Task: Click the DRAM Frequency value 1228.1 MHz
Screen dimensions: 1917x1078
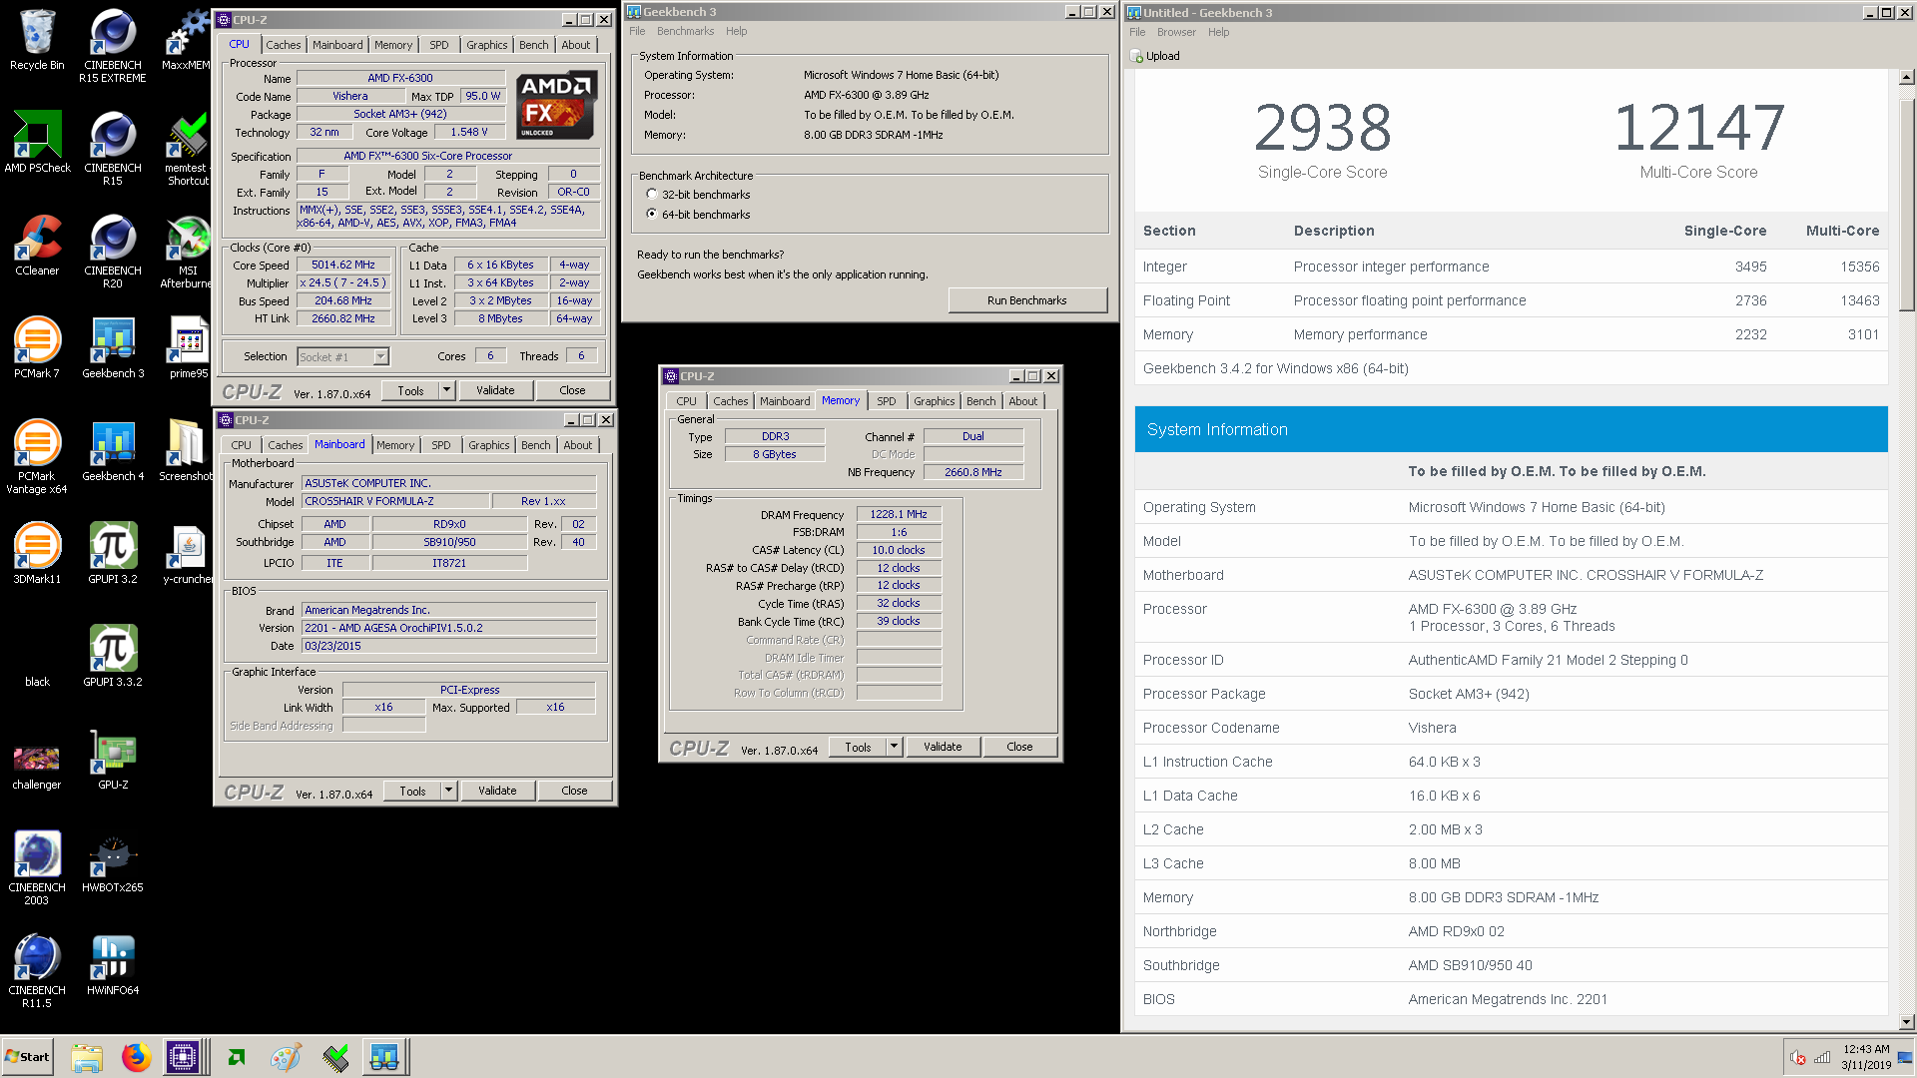Action: [x=898, y=514]
